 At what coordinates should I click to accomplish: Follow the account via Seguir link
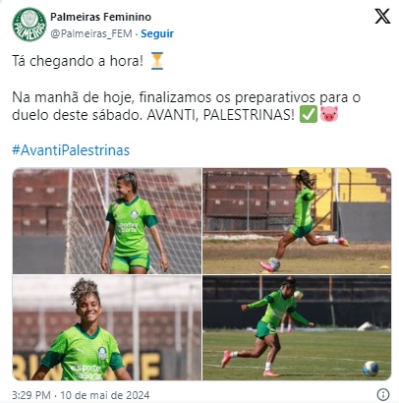pos(157,33)
